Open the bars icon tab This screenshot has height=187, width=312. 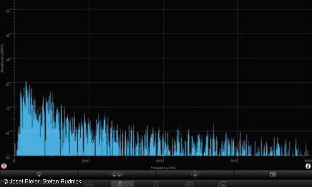[89, 184]
